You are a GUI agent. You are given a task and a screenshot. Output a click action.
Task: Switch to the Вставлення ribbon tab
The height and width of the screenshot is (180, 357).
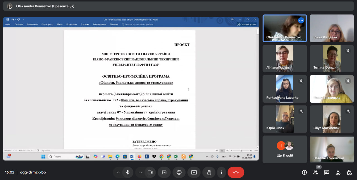coord(32,24)
